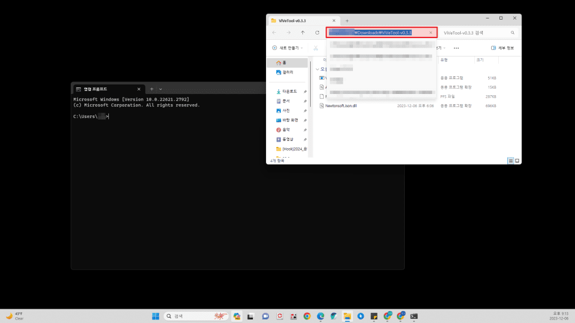Open Google Chrome from the taskbar
This screenshot has width=575, height=323.
tap(307, 316)
